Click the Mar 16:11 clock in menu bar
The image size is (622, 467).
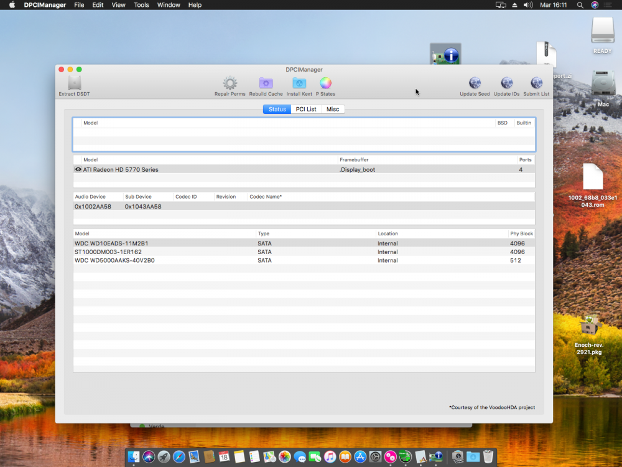click(x=553, y=5)
